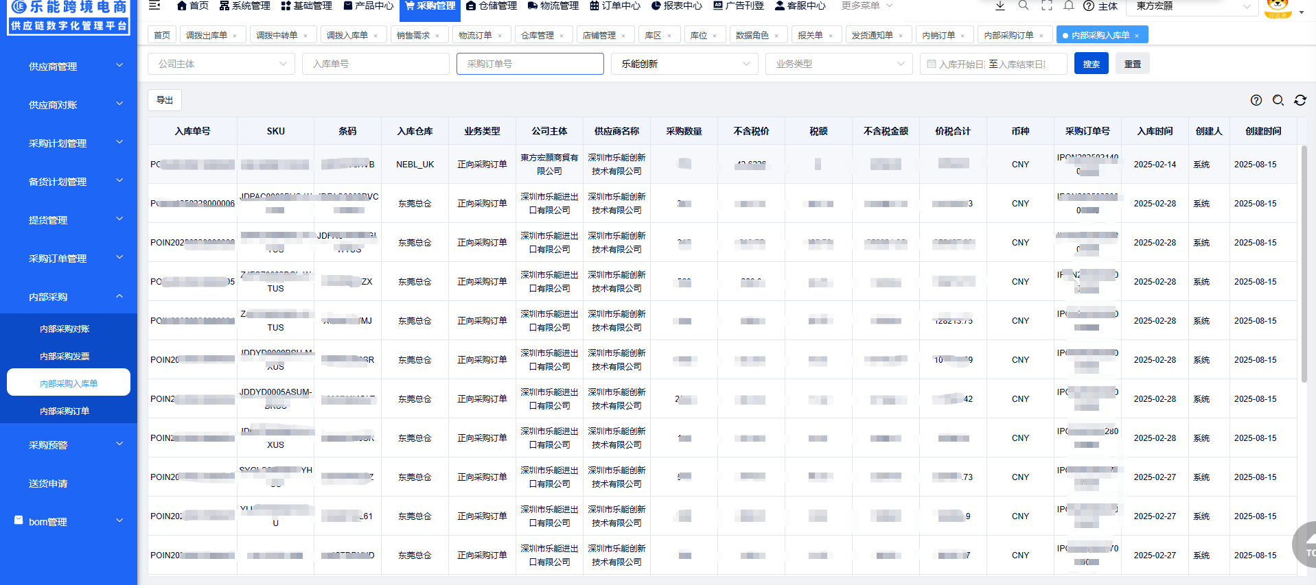Image resolution: width=1316 pixels, height=585 pixels.
Task: Click the 导出 export button
Action: click(x=165, y=100)
